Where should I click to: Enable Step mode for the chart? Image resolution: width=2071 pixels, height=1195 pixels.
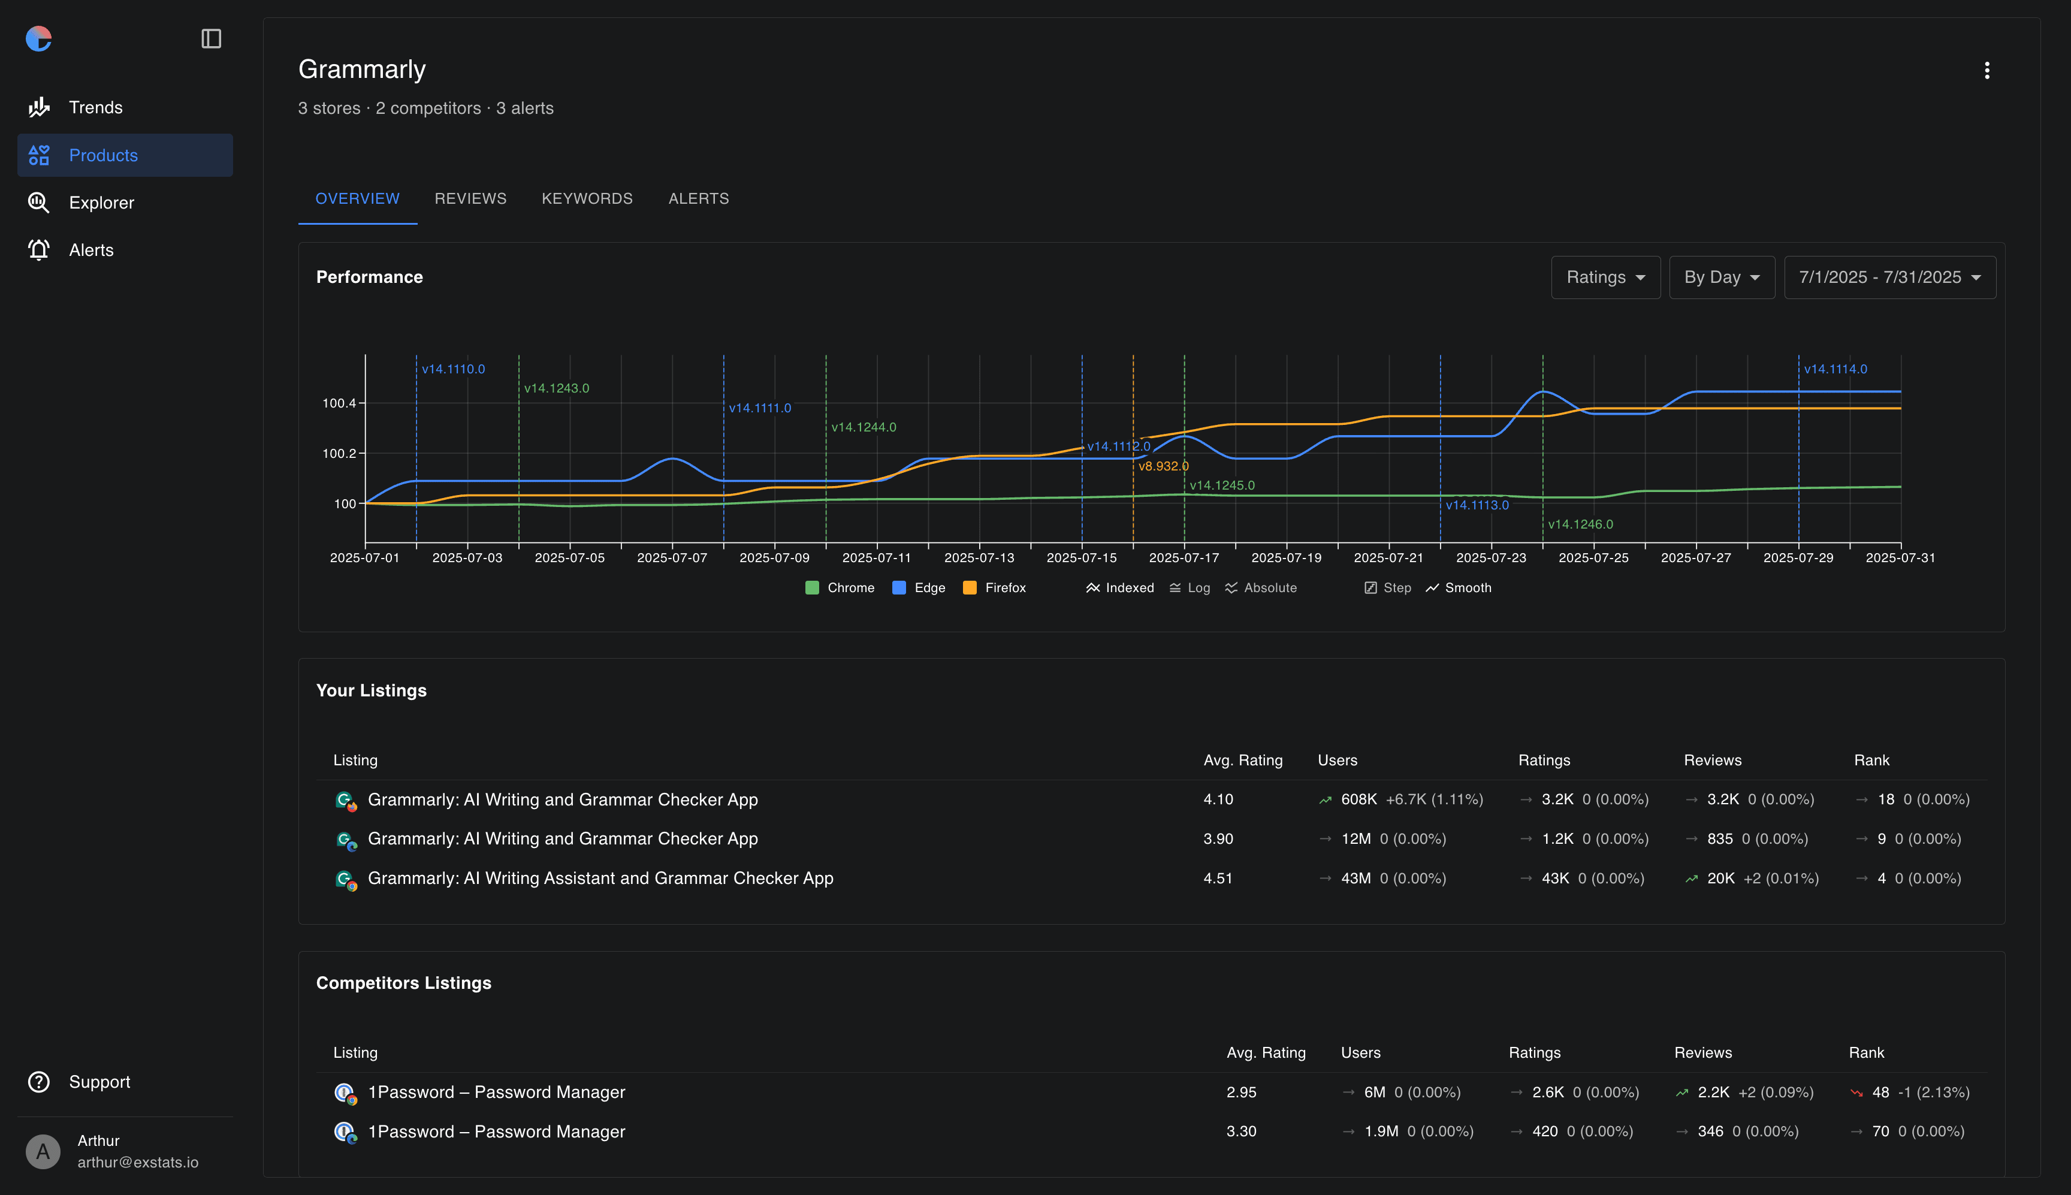click(1387, 588)
